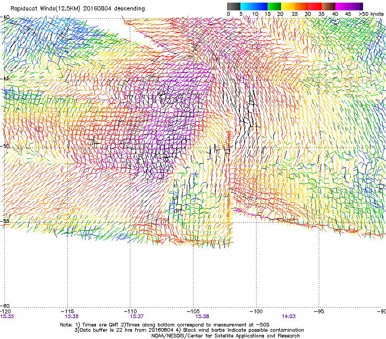This screenshot has height=339, width=386.
Task: Click the -55 latitude axis label
Action: (5, 221)
